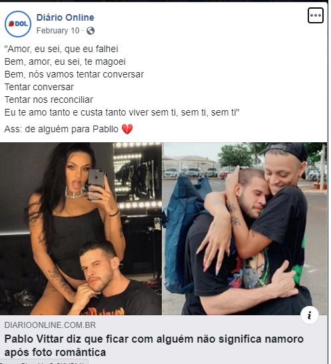Click the DIARIOONLINE.COM.BR domain label
Screen dimensions: 331x364
click(x=50, y=325)
